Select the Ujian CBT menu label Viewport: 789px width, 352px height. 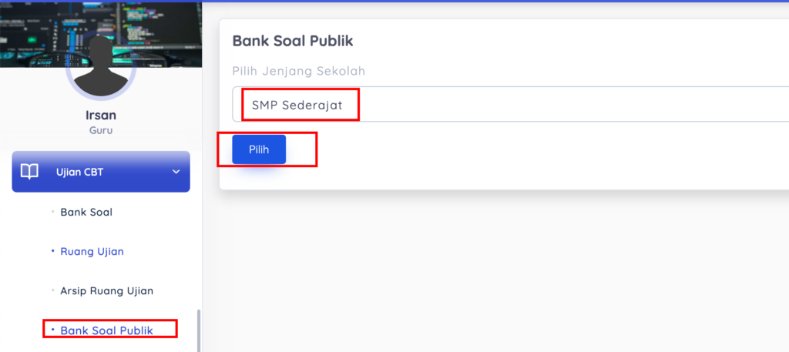79,172
